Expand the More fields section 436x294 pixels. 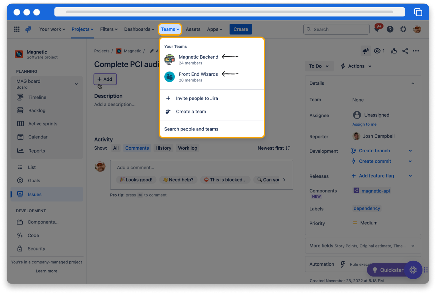[x=363, y=246]
